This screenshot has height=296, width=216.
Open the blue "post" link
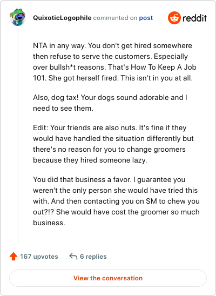click(x=146, y=18)
